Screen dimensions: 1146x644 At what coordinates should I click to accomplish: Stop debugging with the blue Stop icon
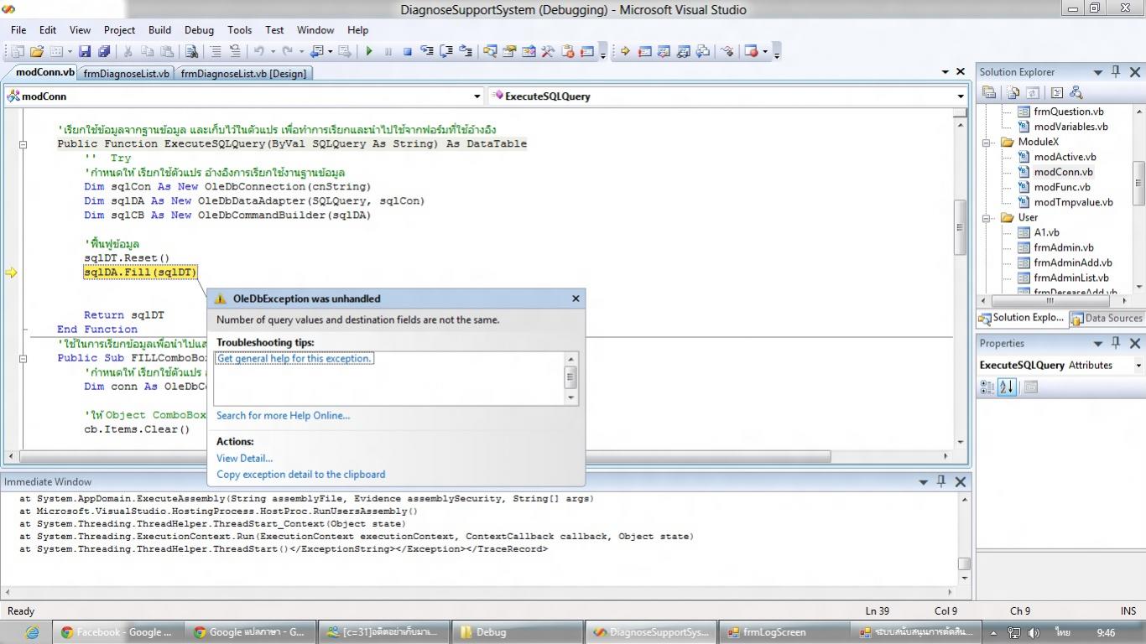coord(407,51)
